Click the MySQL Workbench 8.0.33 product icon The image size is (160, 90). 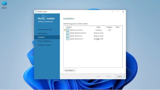coord(68,33)
